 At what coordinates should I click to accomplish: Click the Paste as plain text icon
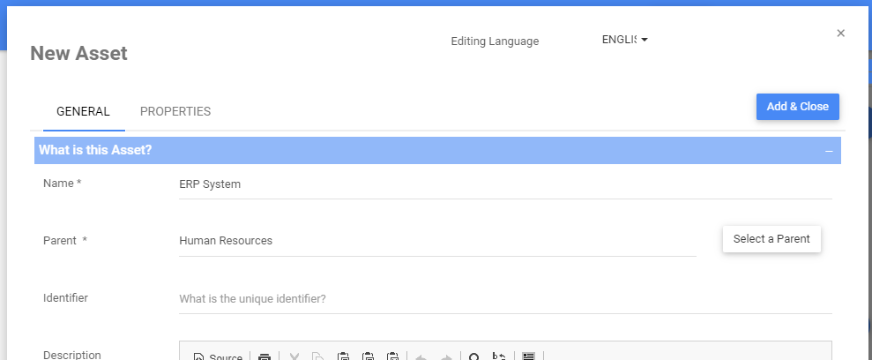[x=369, y=357]
